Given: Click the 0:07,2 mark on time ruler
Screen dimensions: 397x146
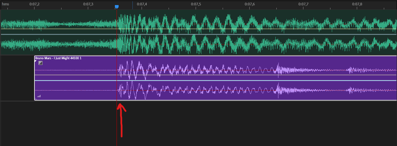Looking at the screenshot, I should coord(34,4).
